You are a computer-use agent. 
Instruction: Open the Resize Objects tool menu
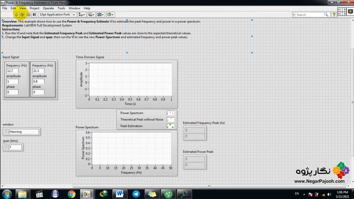pos(100,15)
